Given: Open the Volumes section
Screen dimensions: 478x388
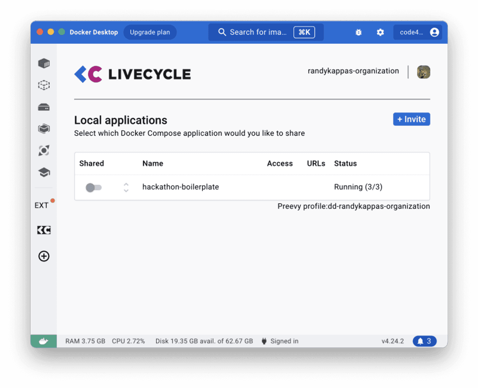Looking at the screenshot, I should 44,107.
